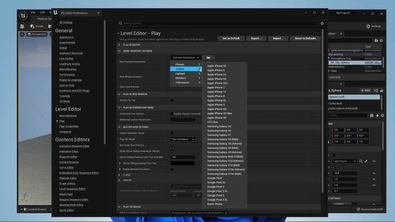Open the Light Source dropdown in Details
Image resolution: width=395 pixels, height=222 pixels.
point(344,161)
